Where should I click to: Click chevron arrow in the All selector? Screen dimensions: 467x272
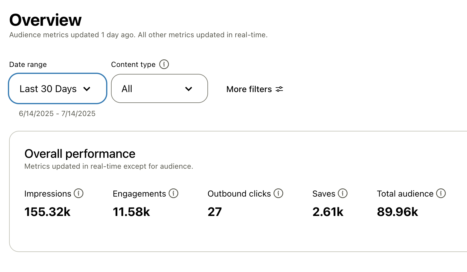[189, 89]
